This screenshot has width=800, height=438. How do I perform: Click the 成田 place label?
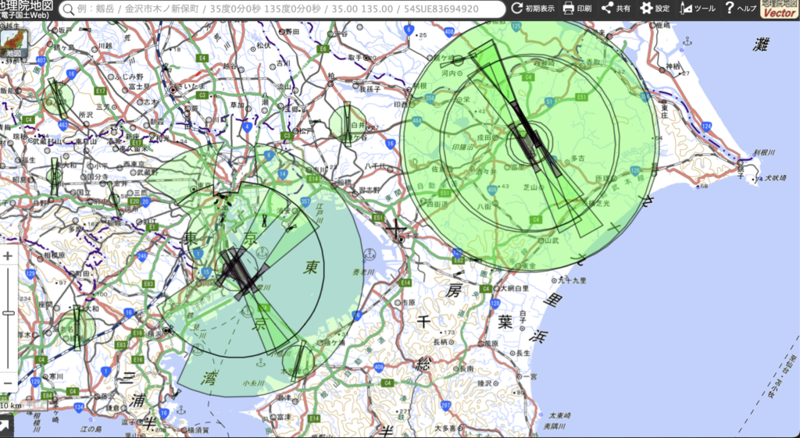coord(484,137)
